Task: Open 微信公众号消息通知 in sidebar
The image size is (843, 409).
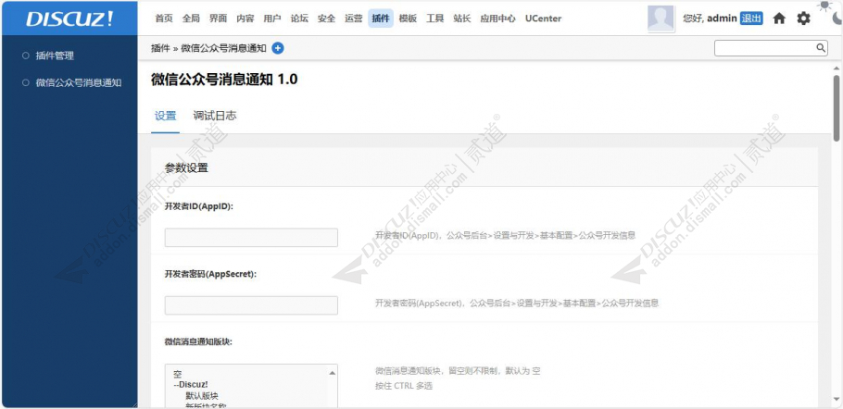Action: coord(79,82)
